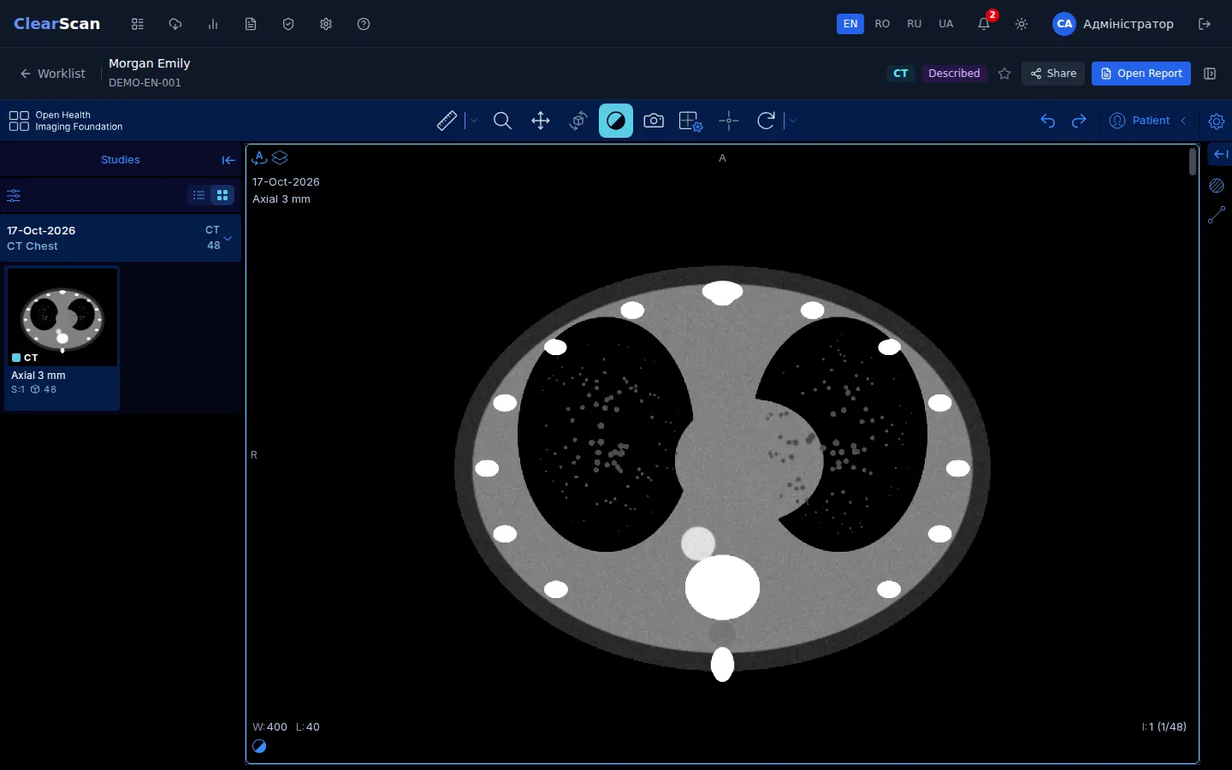Mark study as favorite with the star
The width and height of the screenshot is (1232, 770).
tap(1004, 74)
